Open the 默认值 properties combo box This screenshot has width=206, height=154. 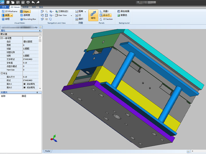point(21,34)
